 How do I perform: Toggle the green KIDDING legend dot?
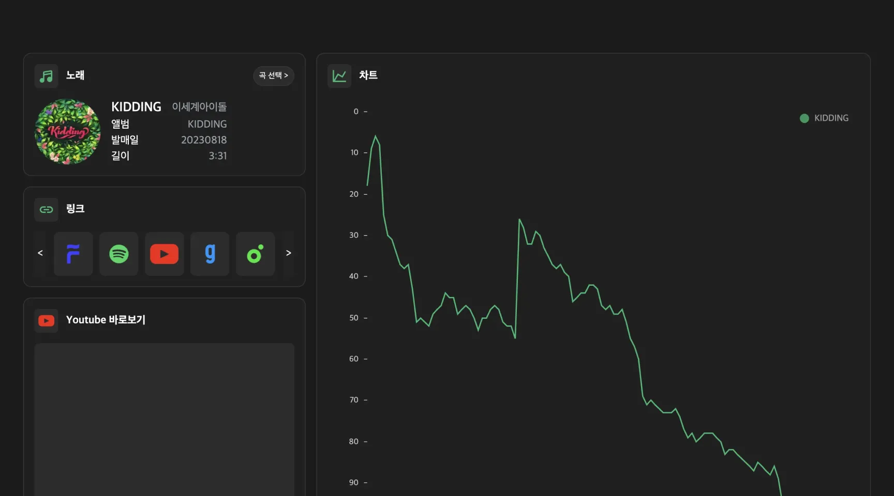coord(804,118)
